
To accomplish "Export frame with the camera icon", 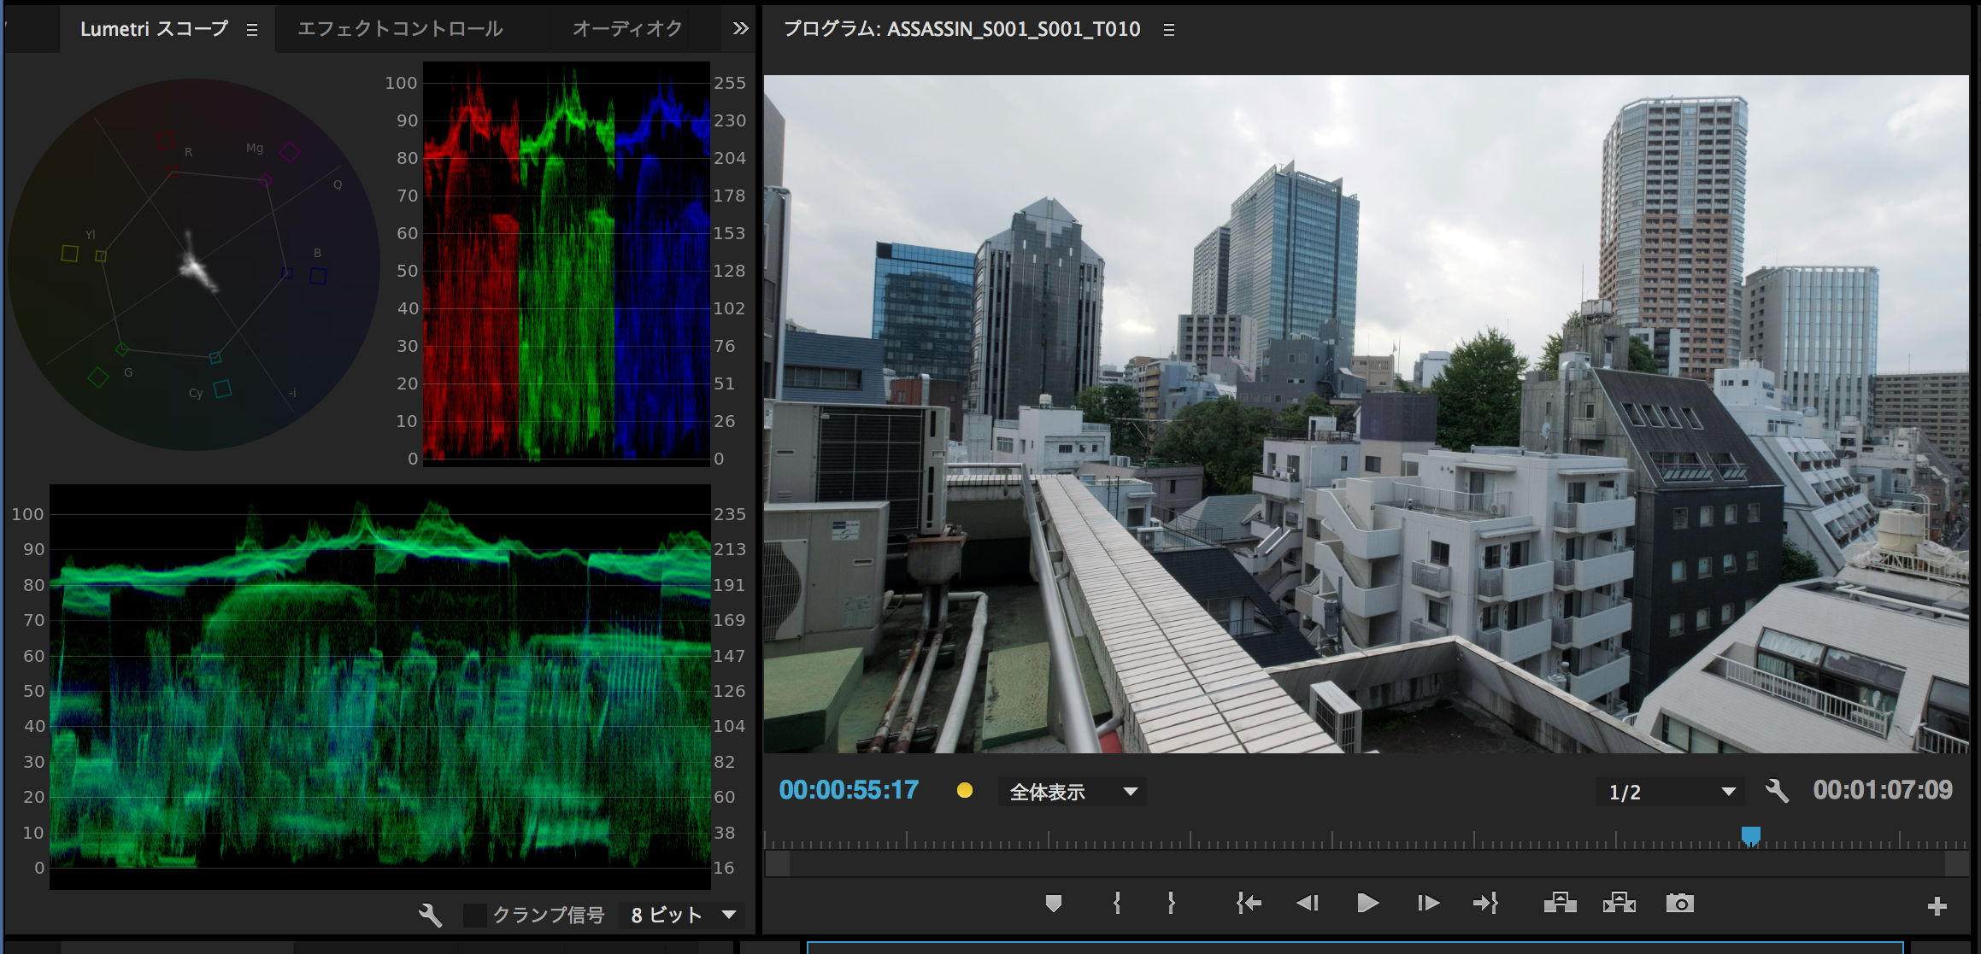I will click(1679, 903).
